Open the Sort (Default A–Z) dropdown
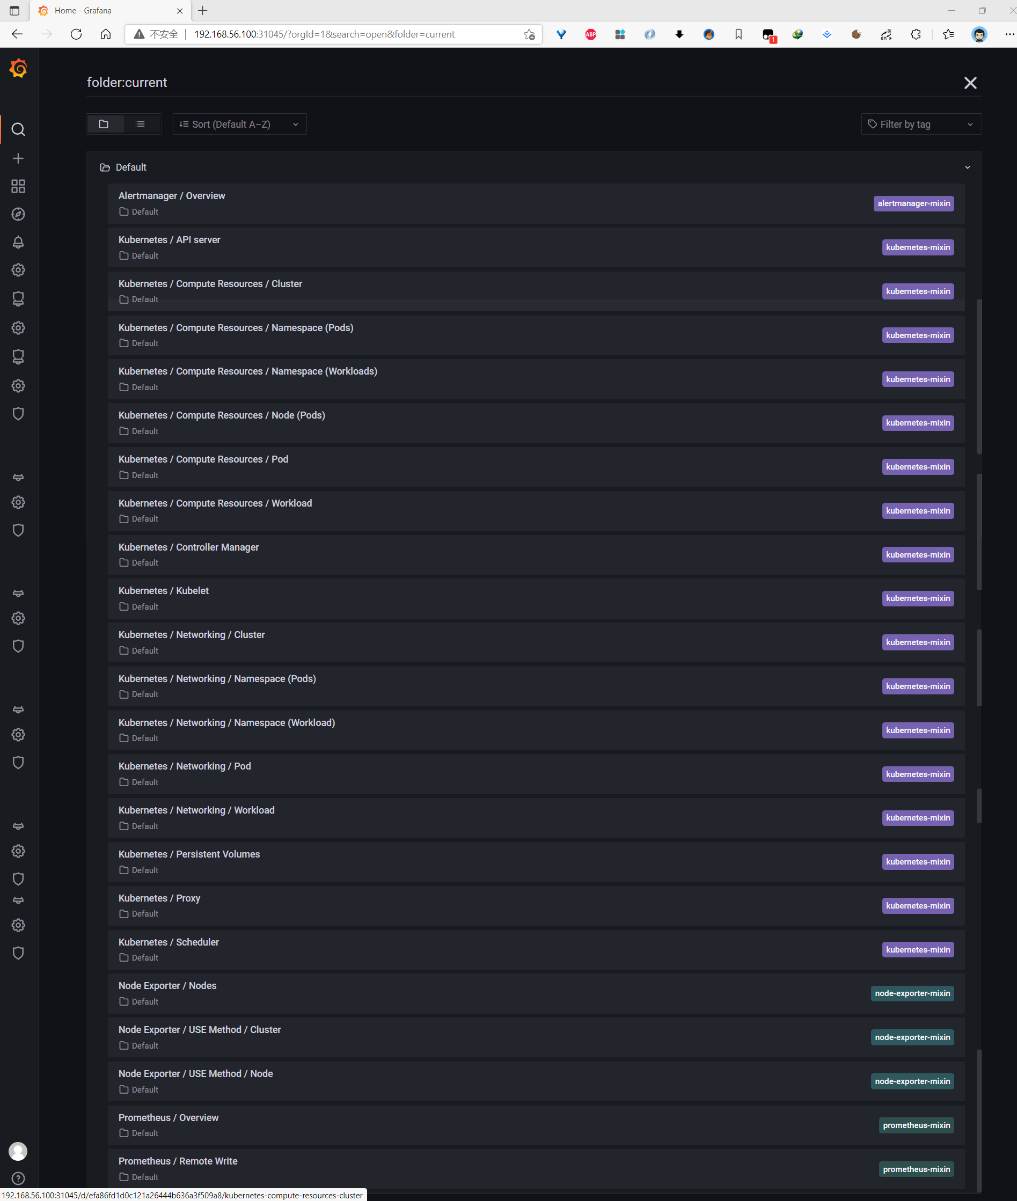 click(239, 124)
